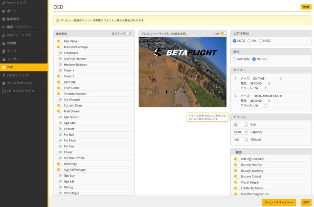Screen dimensions: 314x207
Task: Click the 受信機 receiver icon
Action: point(4,43)
